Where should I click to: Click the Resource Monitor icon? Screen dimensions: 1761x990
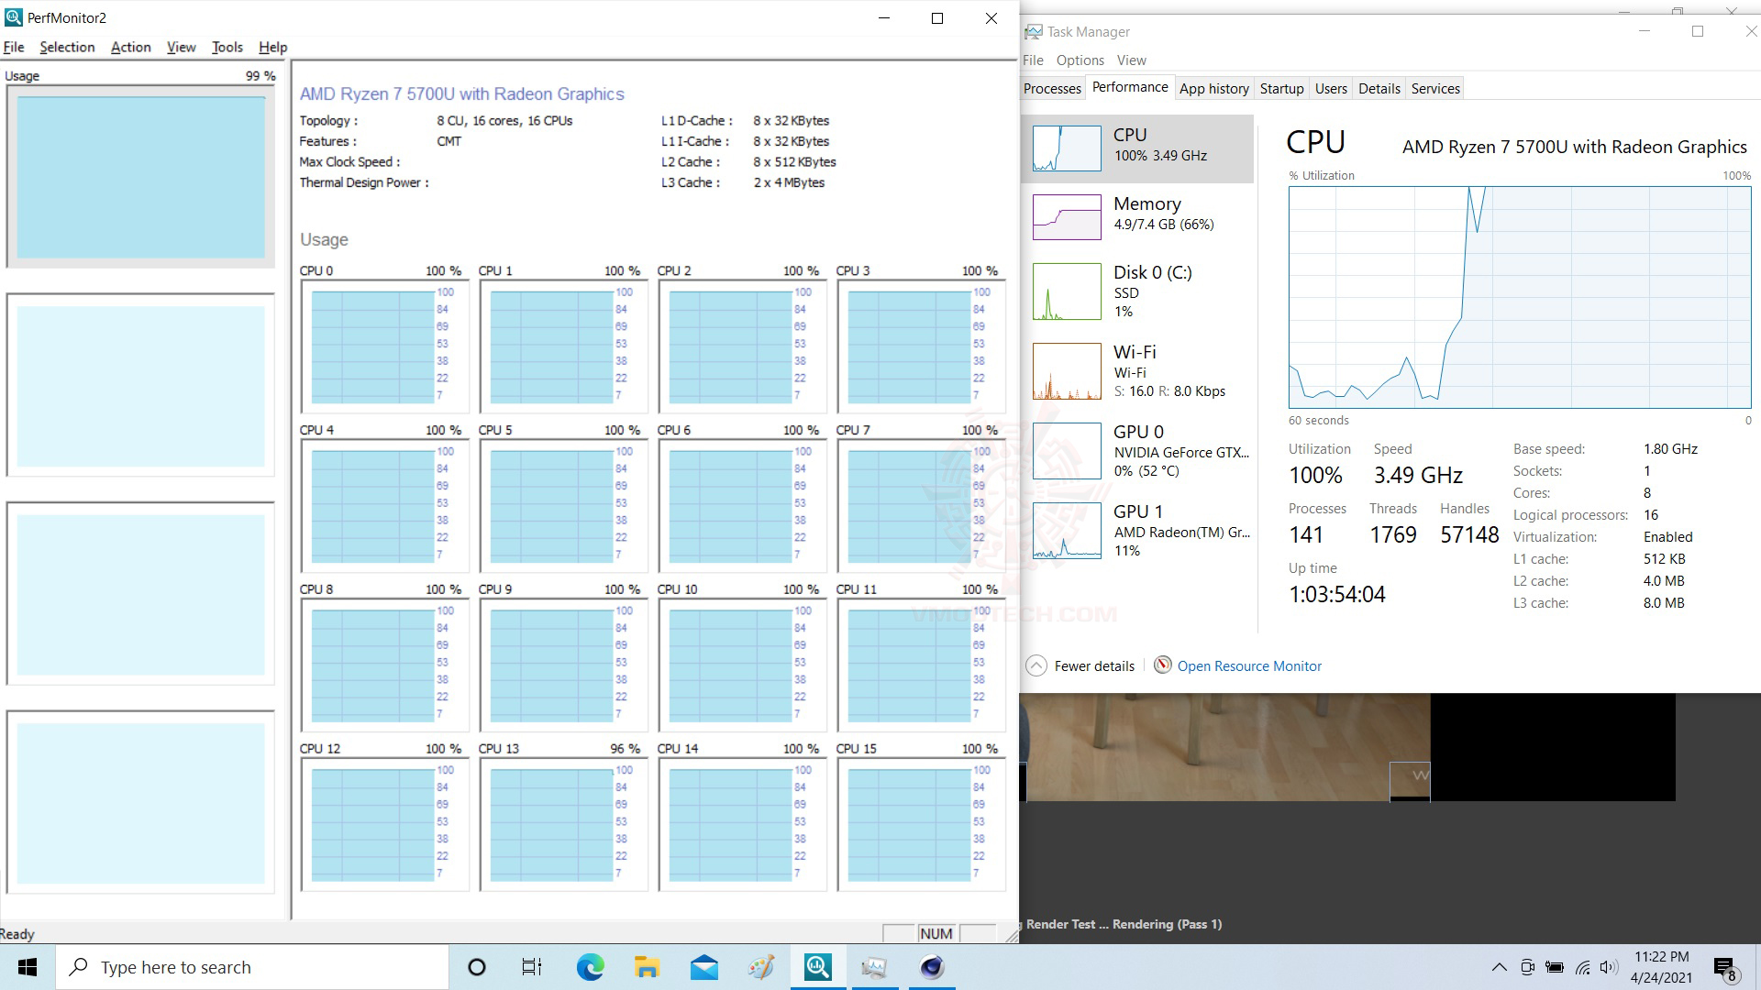(x=1162, y=665)
